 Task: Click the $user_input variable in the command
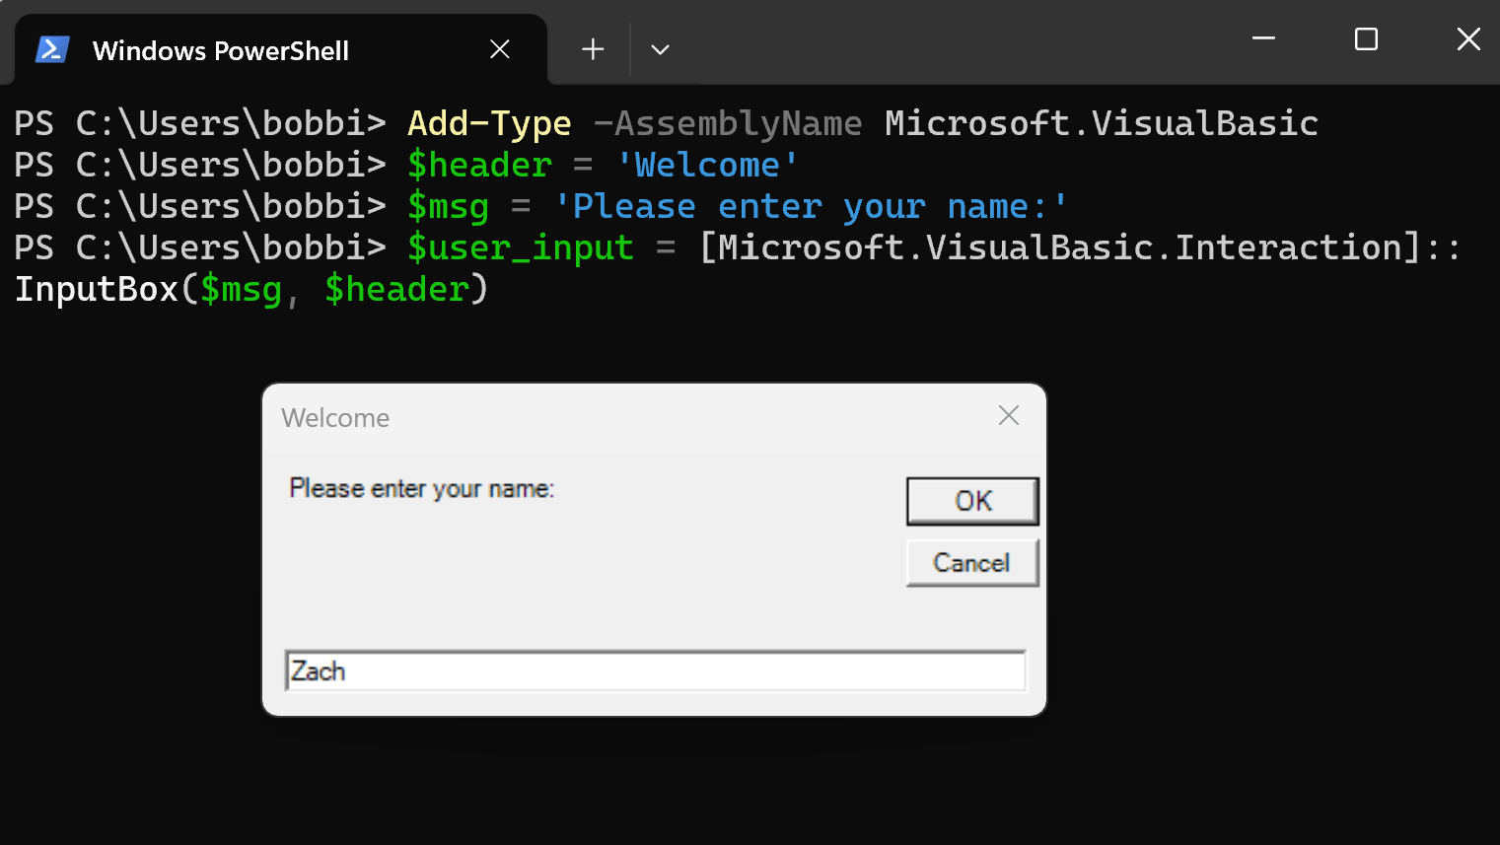[x=521, y=247]
